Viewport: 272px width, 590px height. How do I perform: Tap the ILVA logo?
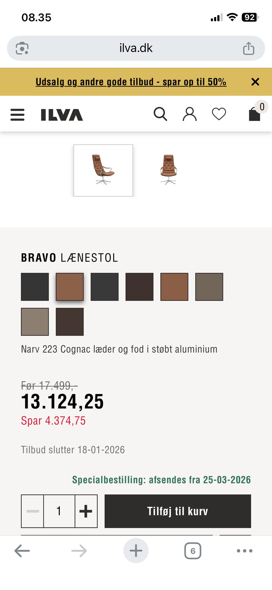click(62, 115)
